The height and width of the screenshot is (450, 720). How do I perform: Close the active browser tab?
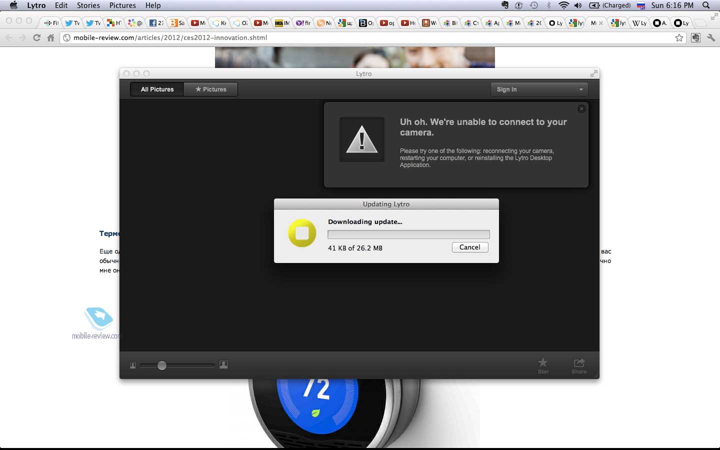[600, 23]
